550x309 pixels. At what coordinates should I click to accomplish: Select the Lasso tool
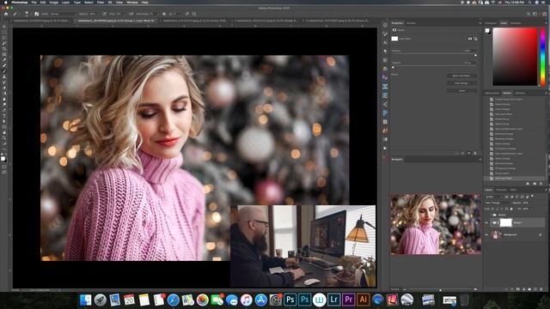pyautogui.click(x=4, y=38)
